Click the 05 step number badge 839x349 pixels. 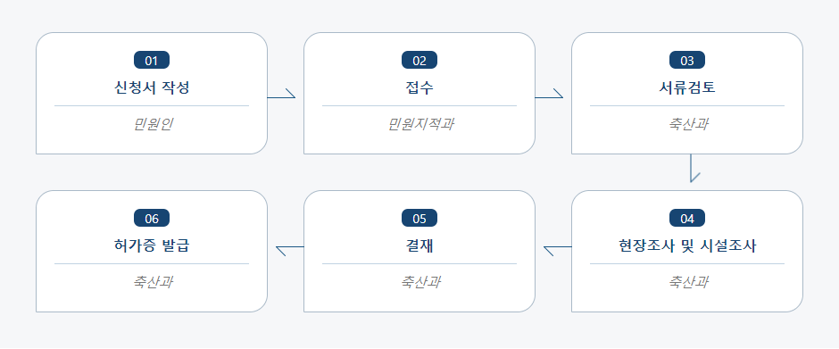click(x=419, y=218)
